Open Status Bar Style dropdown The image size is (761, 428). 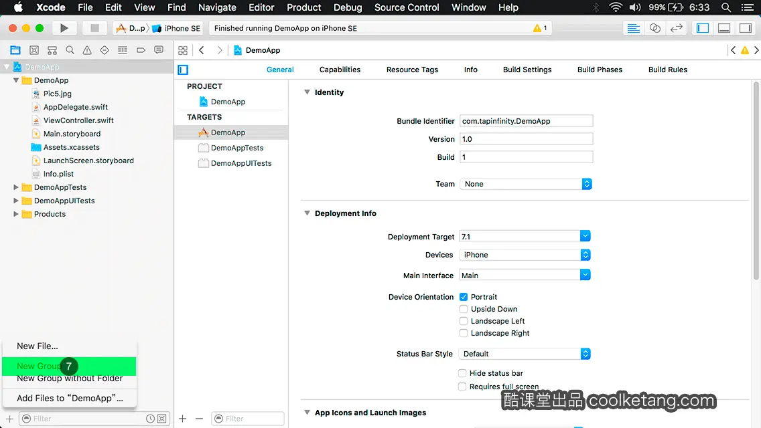(525, 354)
